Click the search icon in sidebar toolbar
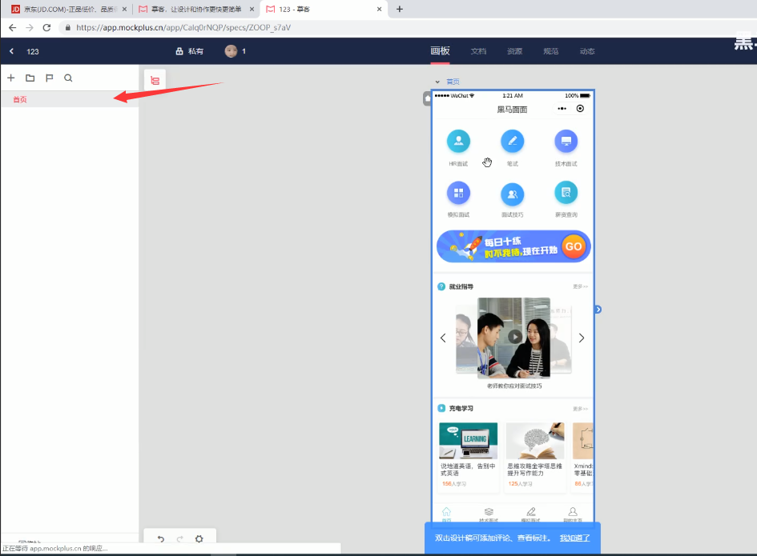 tap(68, 78)
